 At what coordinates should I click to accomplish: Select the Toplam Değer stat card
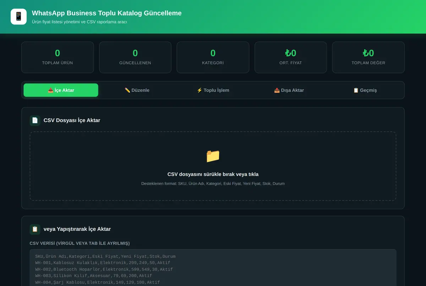(368, 57)
